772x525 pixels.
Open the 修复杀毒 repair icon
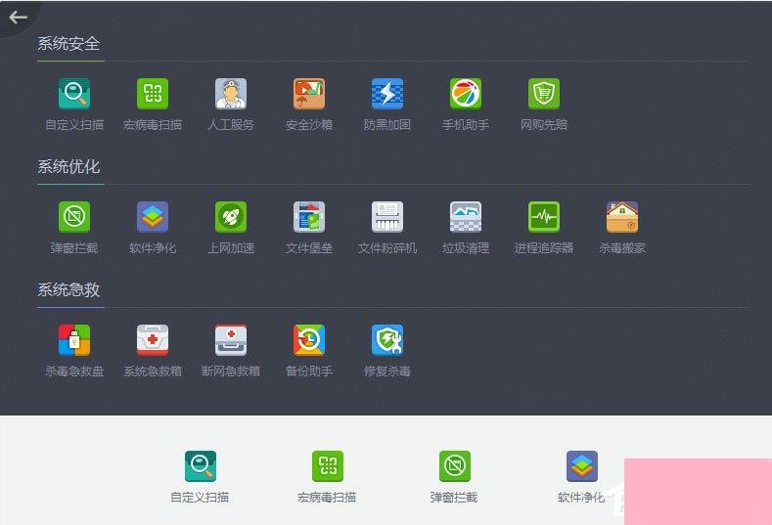tap(387, 340)
